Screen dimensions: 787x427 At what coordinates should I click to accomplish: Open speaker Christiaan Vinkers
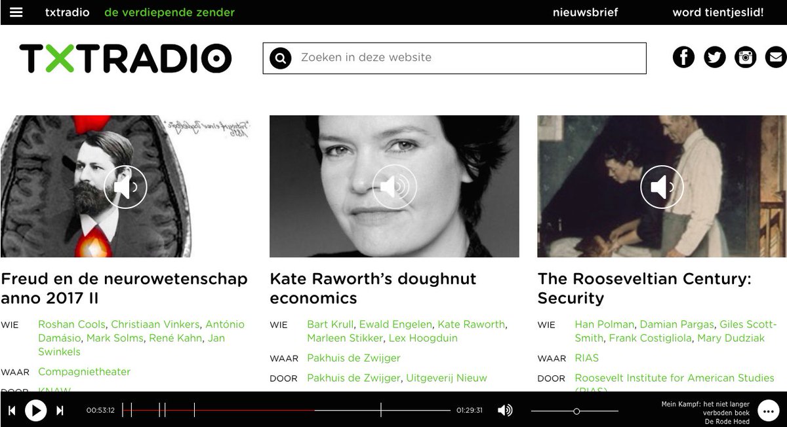155,324
